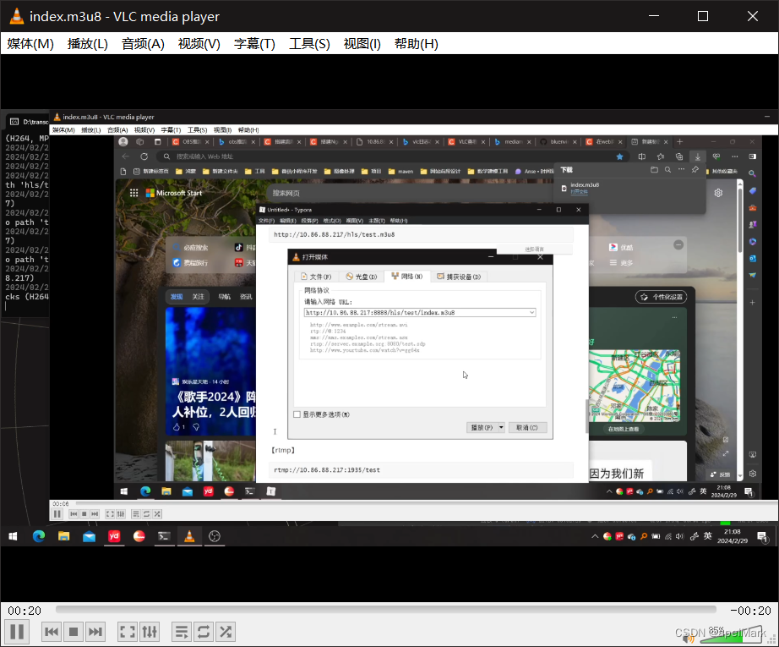This screenshot has width=779, height=647.
Task: Click the yd app icon beside the VLC cone on taskbar
Action: pos(114,536)
